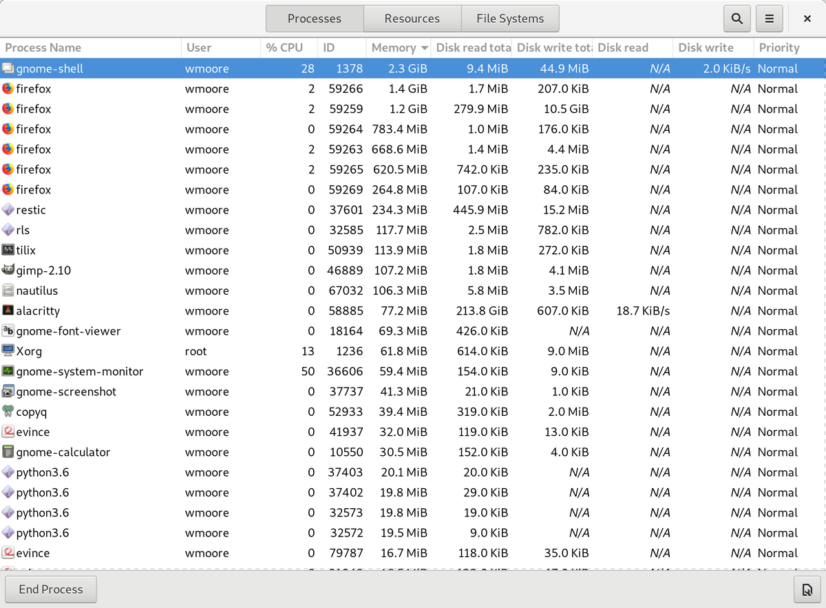Sort processes by % CPU column

284,48
